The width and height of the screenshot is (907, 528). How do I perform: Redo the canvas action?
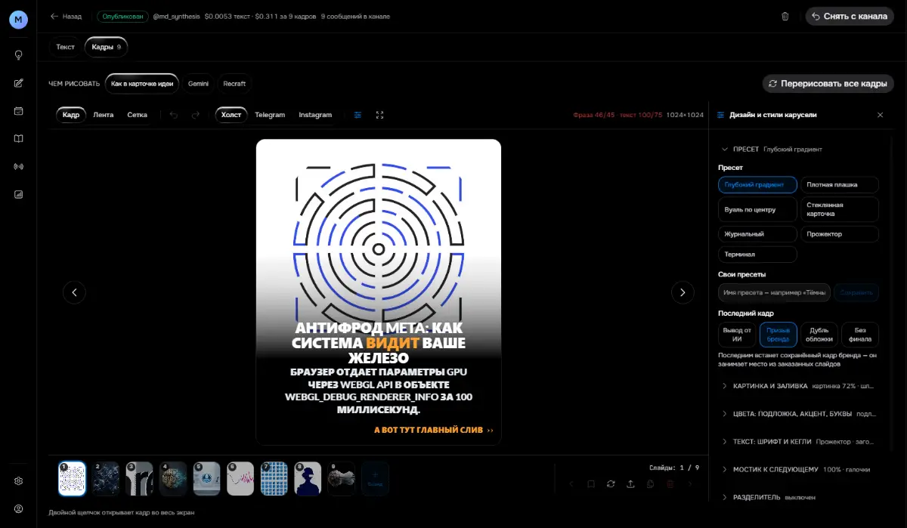pos(196,115)
